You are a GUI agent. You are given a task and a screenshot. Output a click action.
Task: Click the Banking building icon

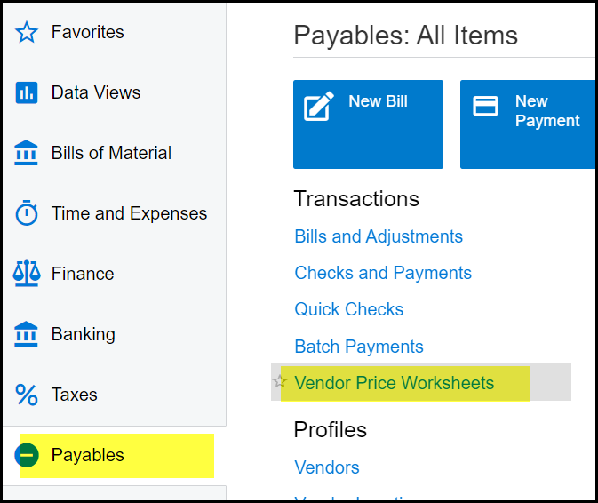pos(27,334)
